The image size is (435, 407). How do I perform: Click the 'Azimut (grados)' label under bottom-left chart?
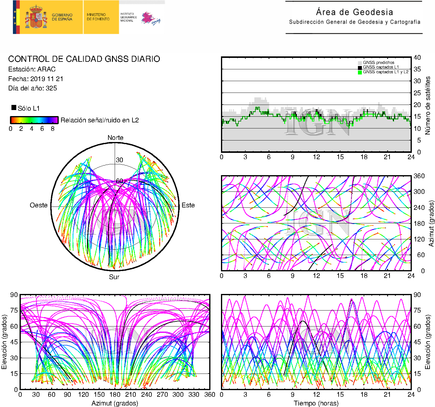coord(115,403)
